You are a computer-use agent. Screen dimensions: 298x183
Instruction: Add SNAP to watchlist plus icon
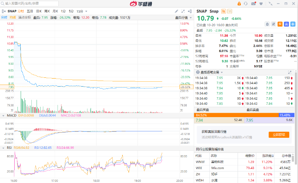[x=293, y=24]
